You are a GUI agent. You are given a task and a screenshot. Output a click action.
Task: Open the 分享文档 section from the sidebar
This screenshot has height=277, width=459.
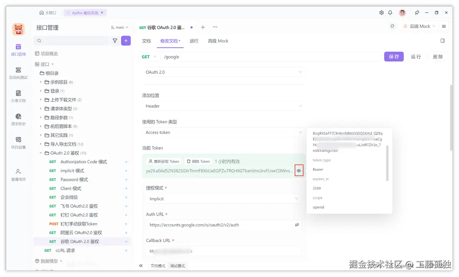pos(18,97)
